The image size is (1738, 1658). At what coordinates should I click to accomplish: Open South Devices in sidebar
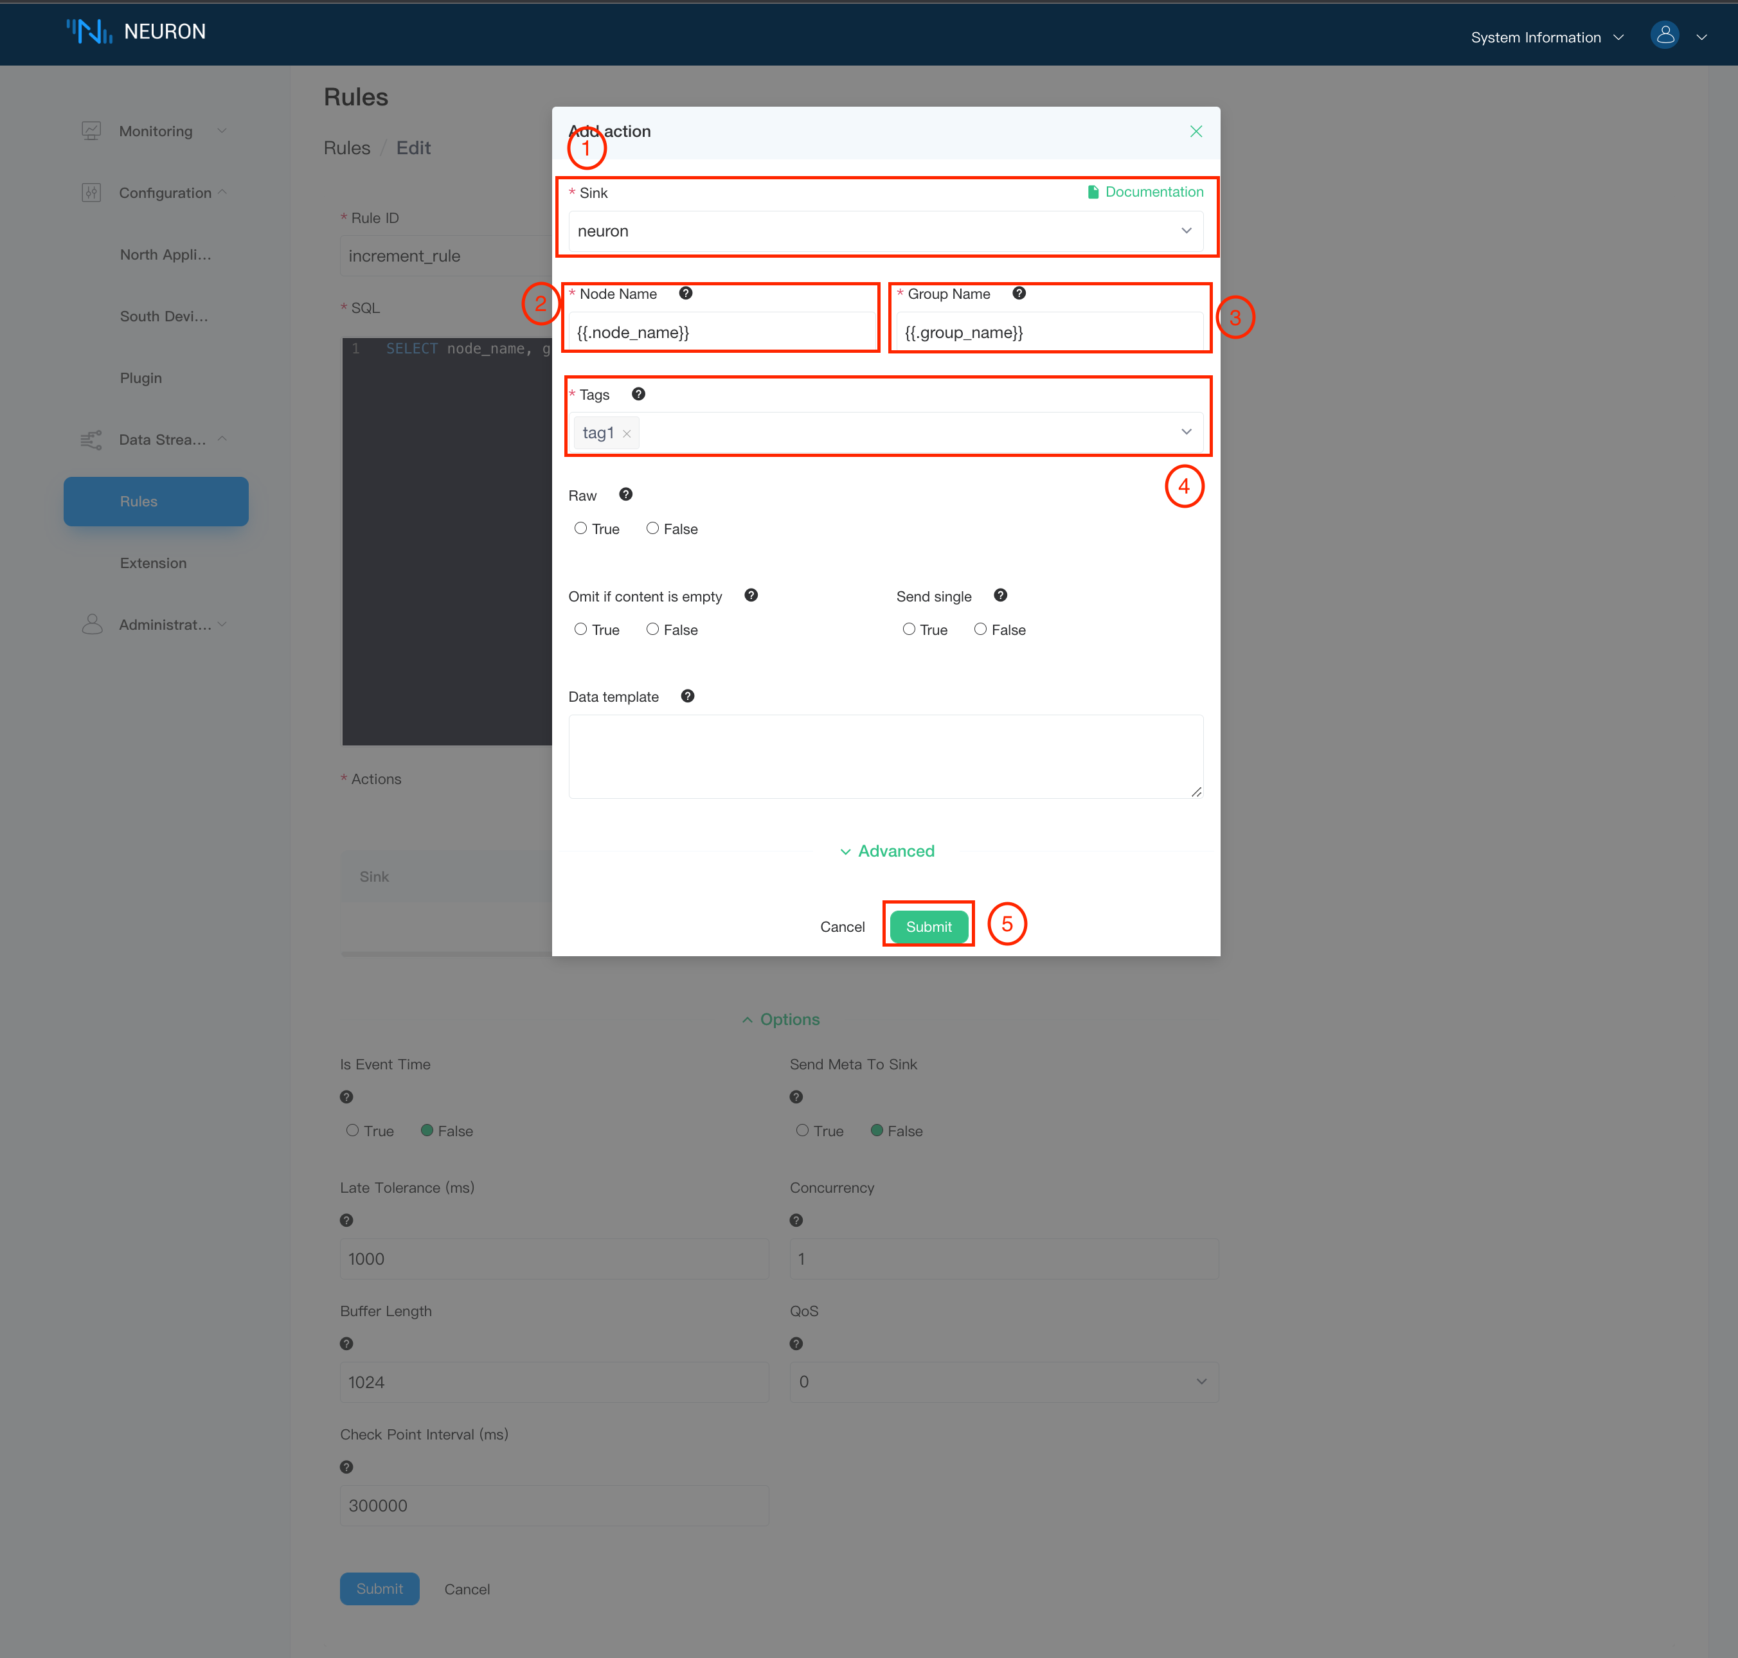tap(163, 316)
